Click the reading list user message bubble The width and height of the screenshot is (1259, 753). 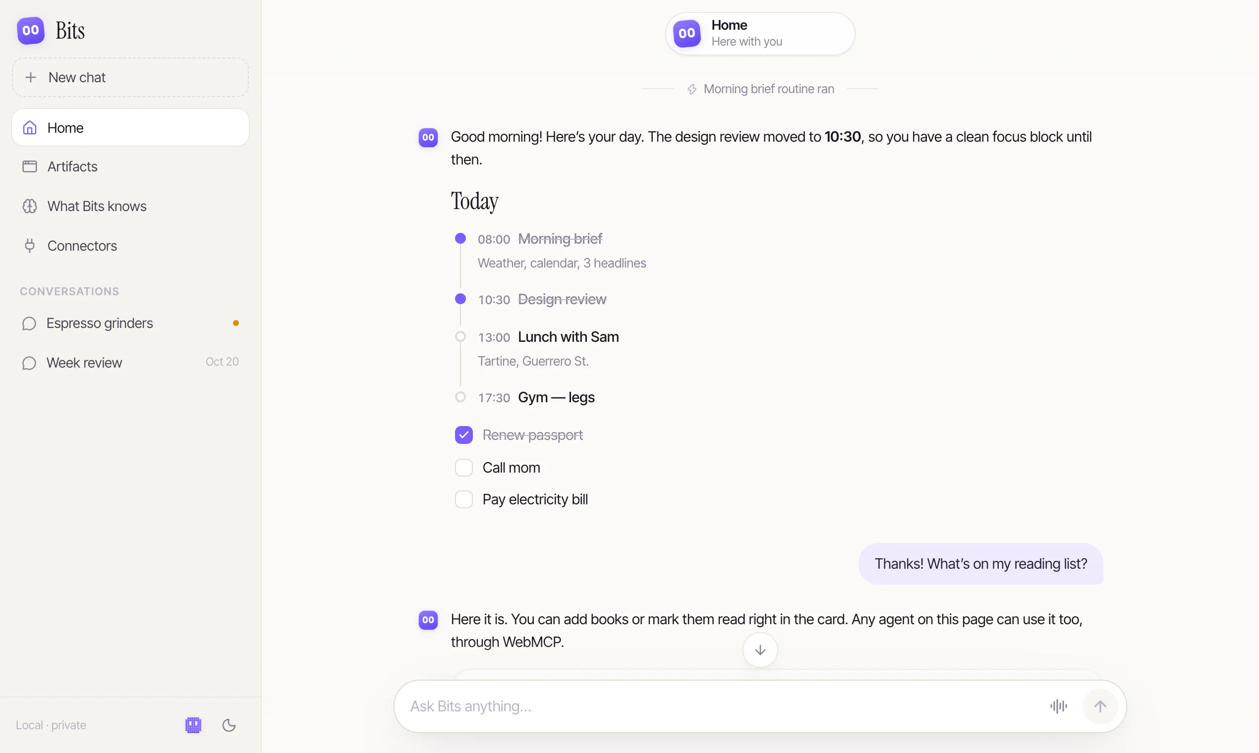[x=980, y=564]
